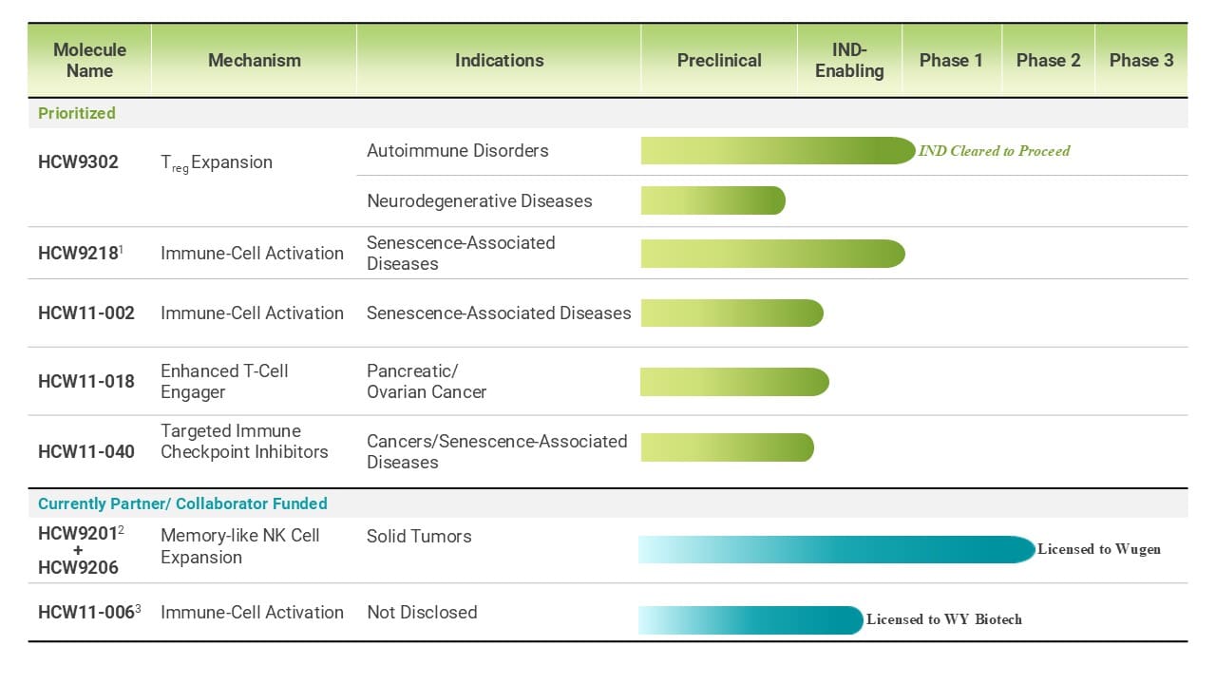Select the HCW9302 molecule name
Screen dimensions: 1216x684
78,161
